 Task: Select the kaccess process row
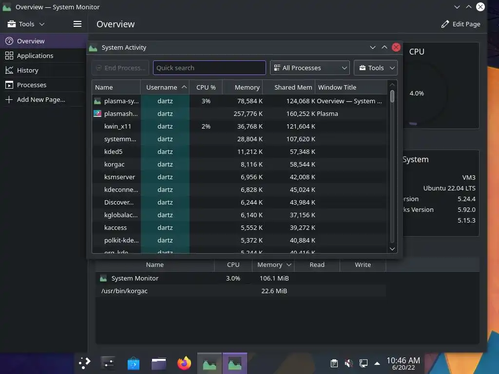240,228
